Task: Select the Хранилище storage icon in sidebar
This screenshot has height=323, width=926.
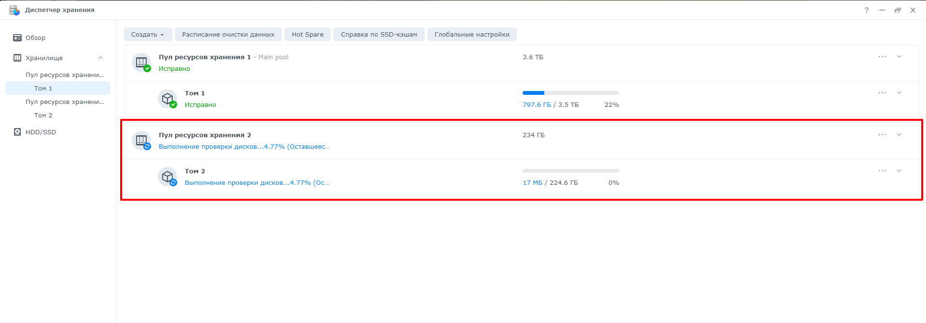Action: [x=17, y=58]
